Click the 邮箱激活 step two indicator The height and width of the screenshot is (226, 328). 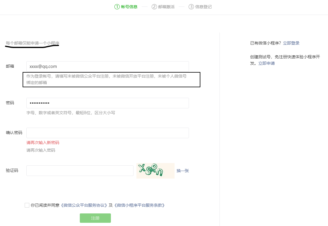click(x=163, y=7)
